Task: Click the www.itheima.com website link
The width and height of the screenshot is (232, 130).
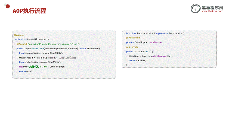Action: (212, 11)
